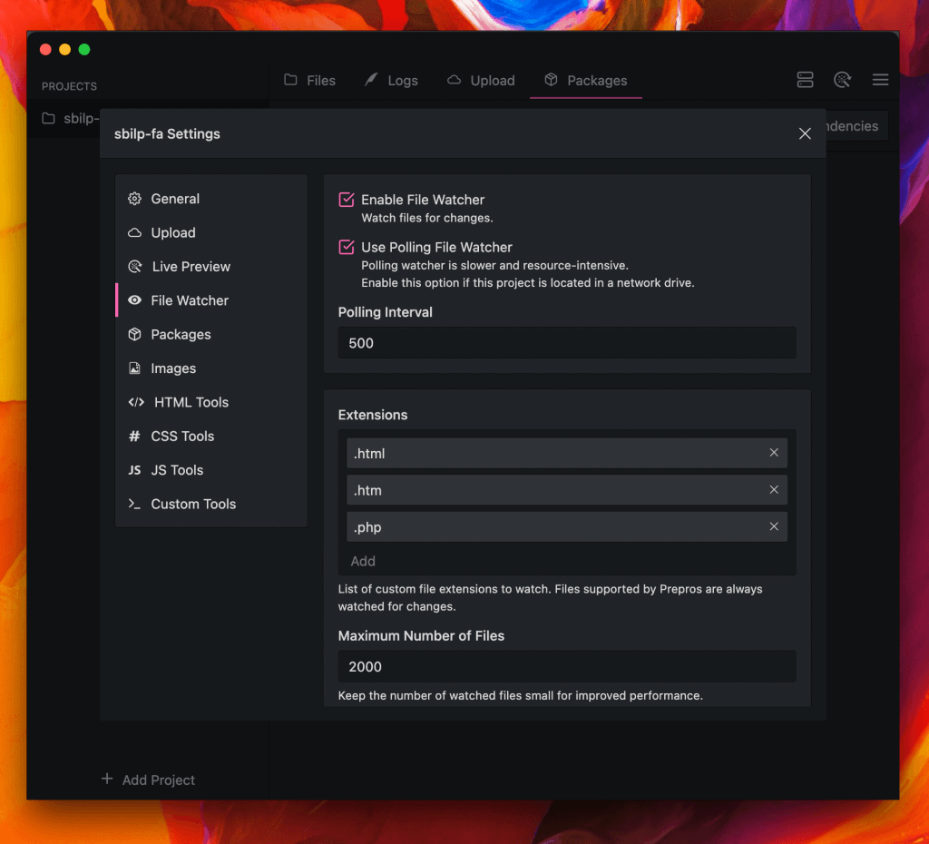Remove the .html extension entry
Viewport: 929px width, 844px height.
[774, 453]
